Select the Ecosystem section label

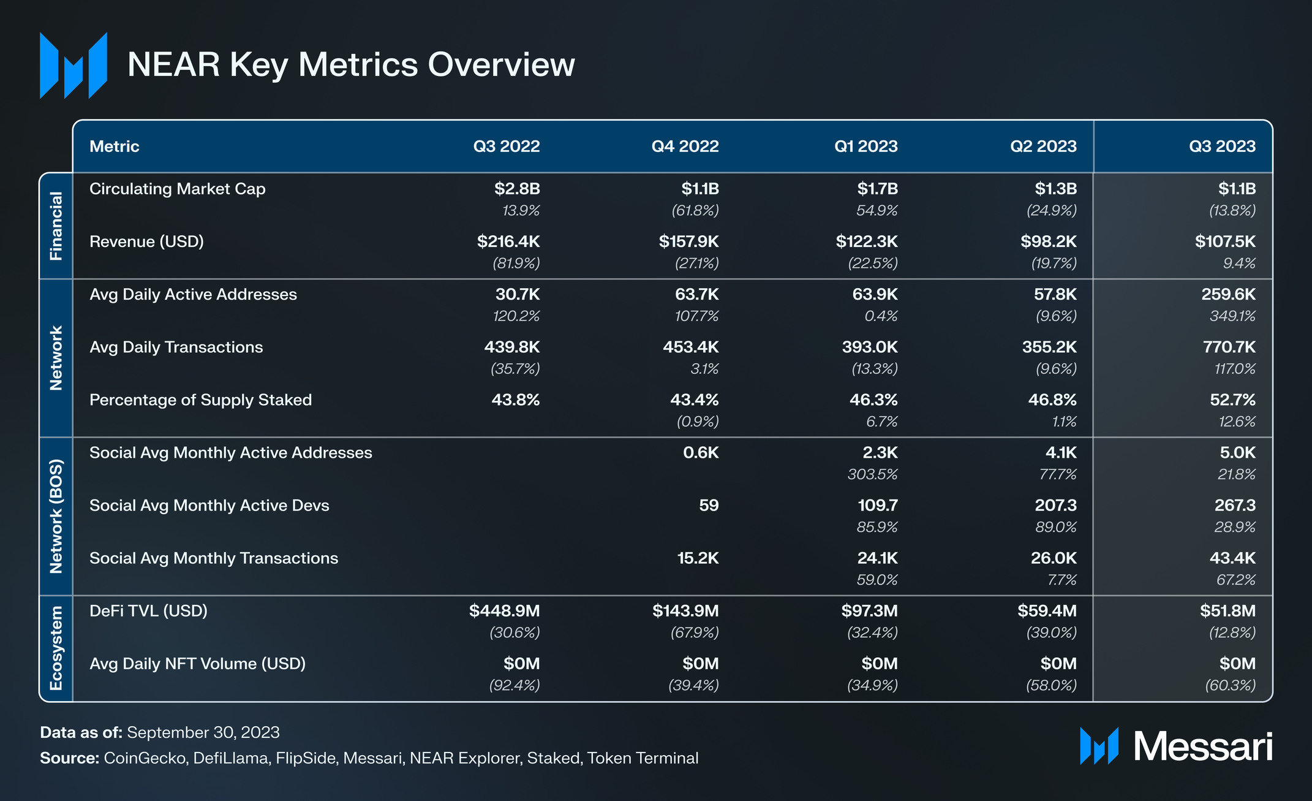pyautogui.click(x=56, y=648)
